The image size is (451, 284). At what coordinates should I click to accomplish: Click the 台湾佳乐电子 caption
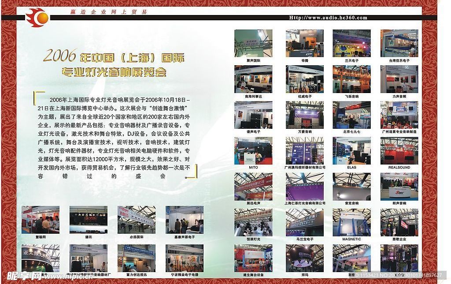click(x=399, y=61)
